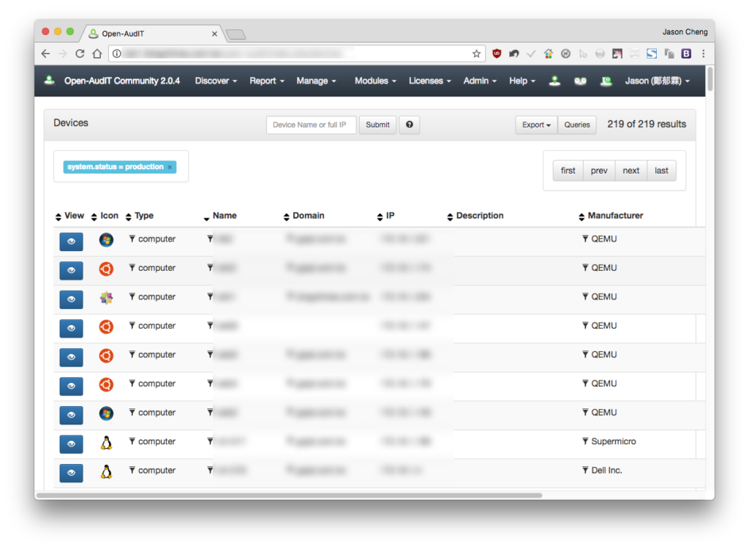Click the blue eye view button in the Dell Inc. row

[x=71, y=472]
